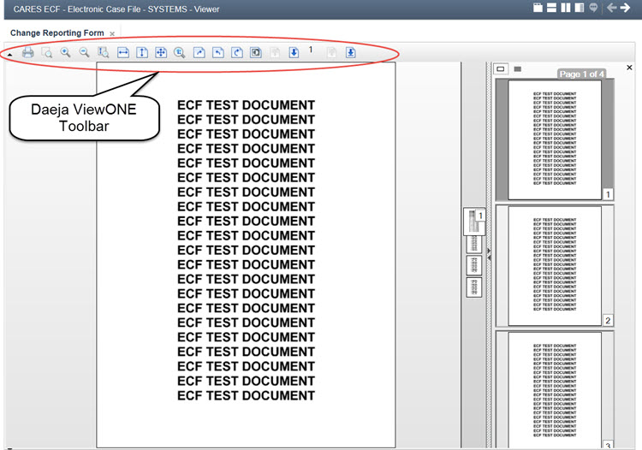The image size is (642, 450).
Task: Jump to last page toolbar icon
Action: point(350,53)
